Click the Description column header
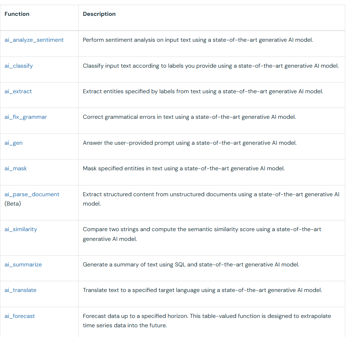346x337 pixels. 99,14
